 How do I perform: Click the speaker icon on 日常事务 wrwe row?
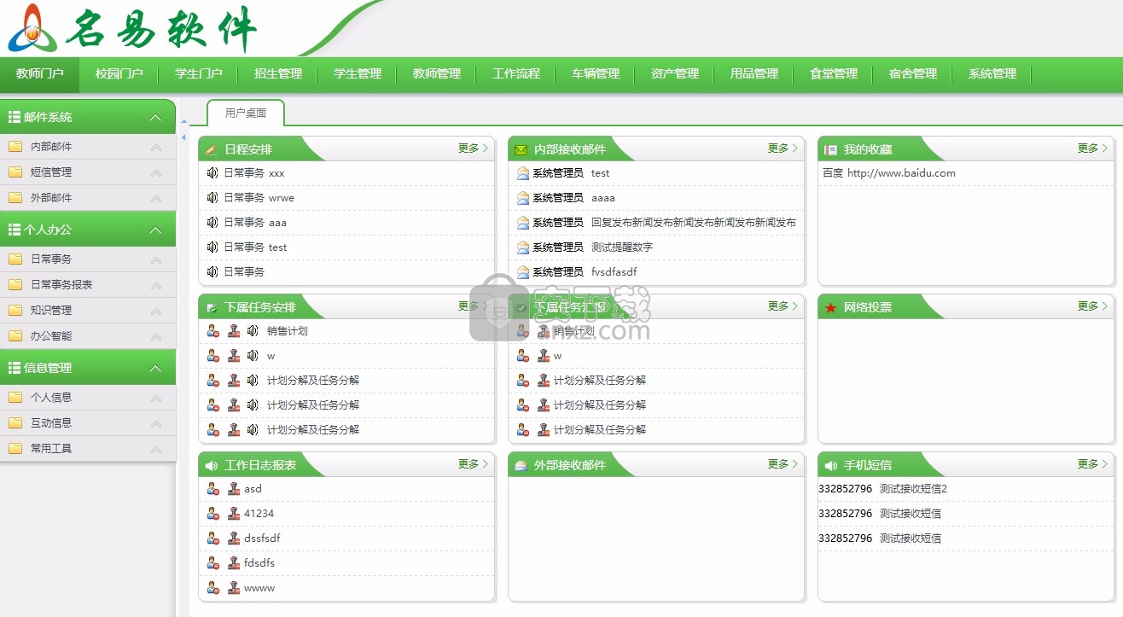(212, 197)
